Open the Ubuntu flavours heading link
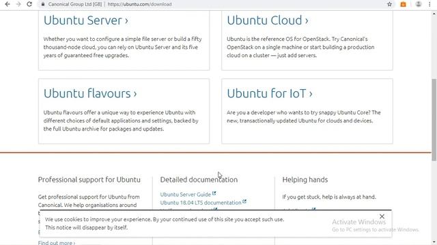Viewport: 437px width, 245px height. 90,93
